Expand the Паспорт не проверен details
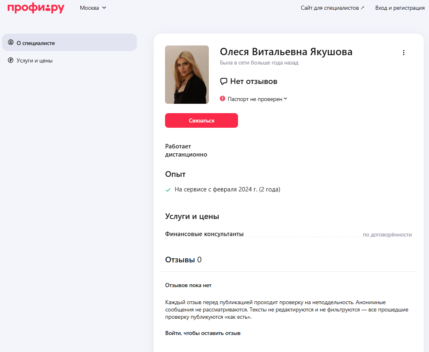Image resolution: width=429 pixels, height=352 pixels. 257,99
